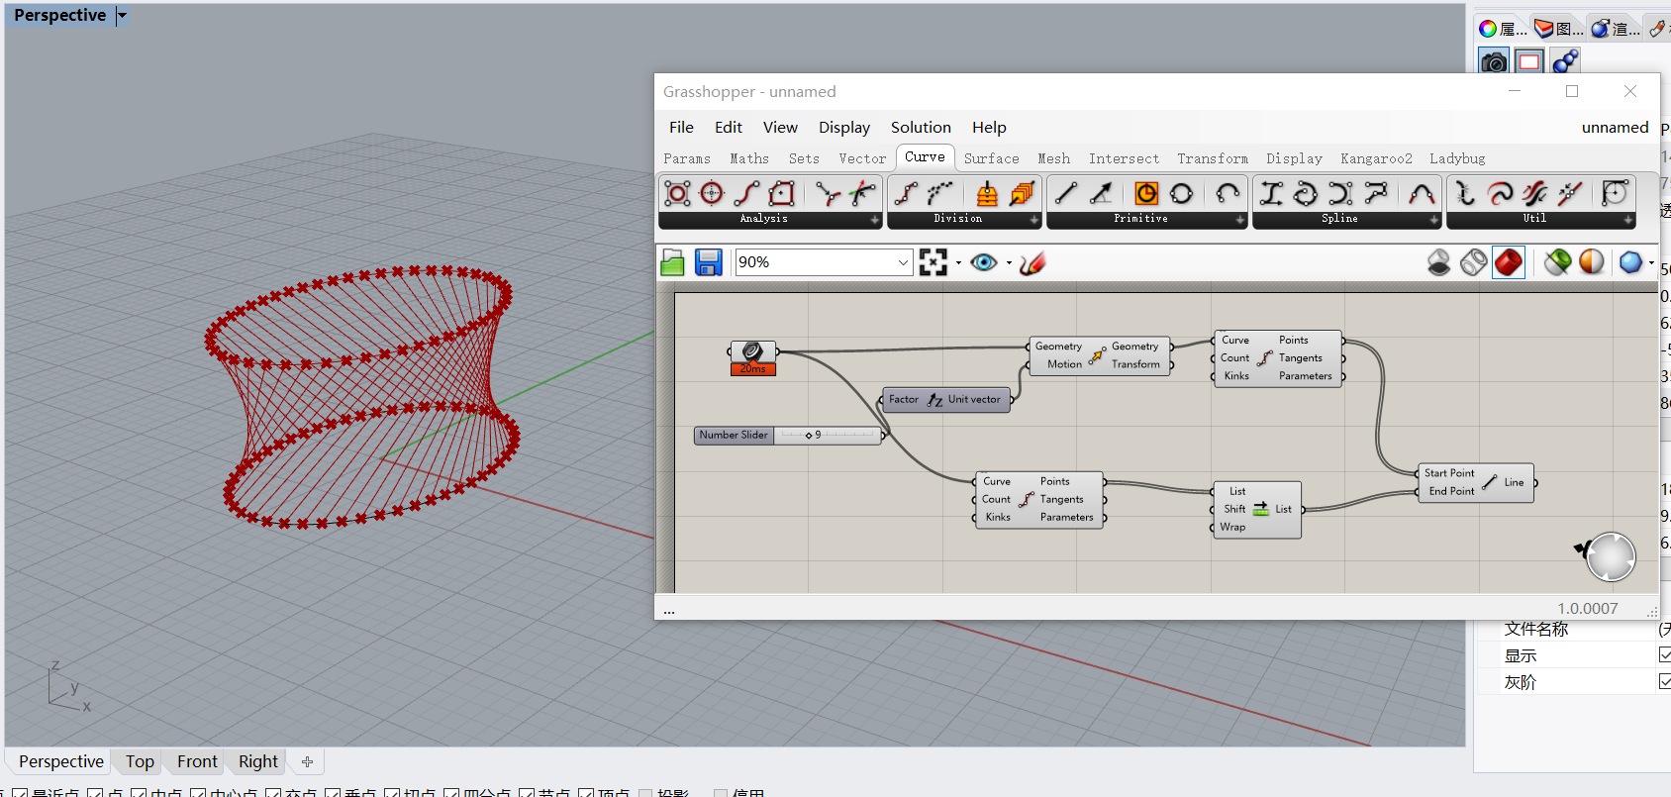Open the Solution menu
The height and width of the screenshot is (797, 1671).
(920, 127)
